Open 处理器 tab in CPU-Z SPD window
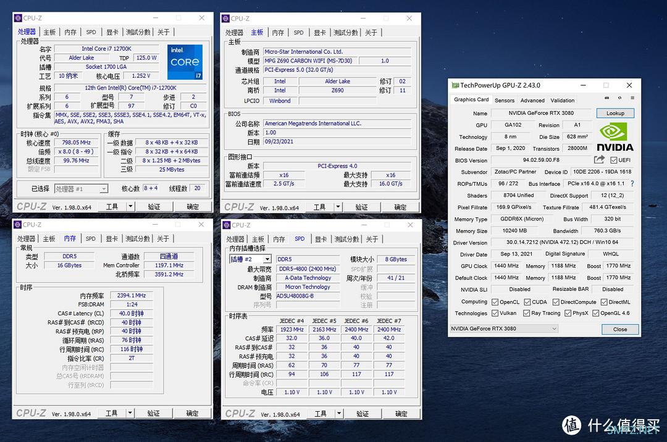Screen dimensions: 667x442 (235, 240)
